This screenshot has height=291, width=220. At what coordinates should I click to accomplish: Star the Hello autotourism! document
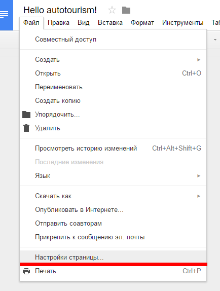pos(112,10)
